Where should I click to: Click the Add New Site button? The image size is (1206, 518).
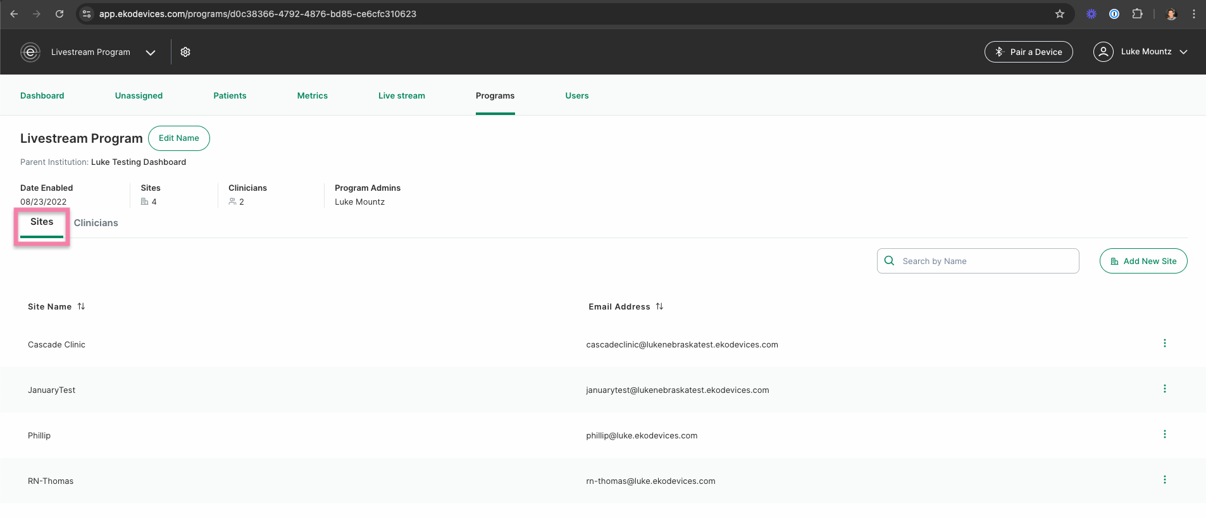tap(1143, 261)
